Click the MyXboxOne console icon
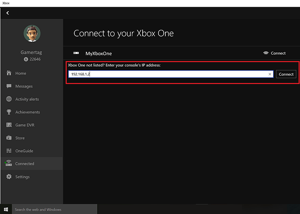This screenshot has width=300, height=214. pyautogui.click(x=76, y=53)
